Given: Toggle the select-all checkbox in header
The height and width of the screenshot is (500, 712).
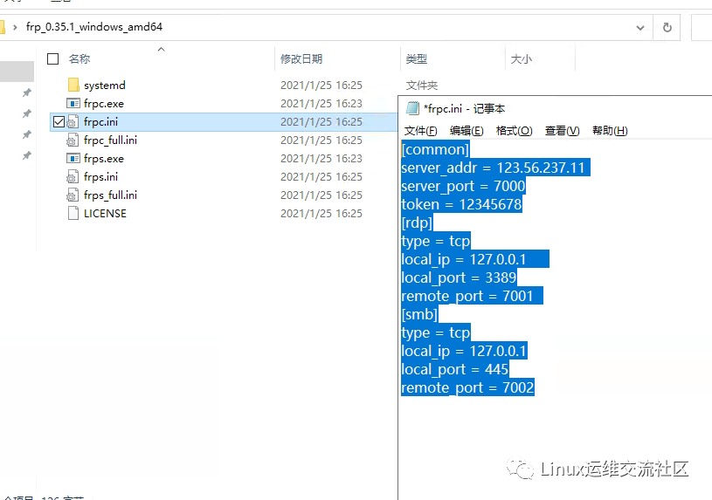Looking at the screenshot, I should pyautogui.click(x=53, y=59).
